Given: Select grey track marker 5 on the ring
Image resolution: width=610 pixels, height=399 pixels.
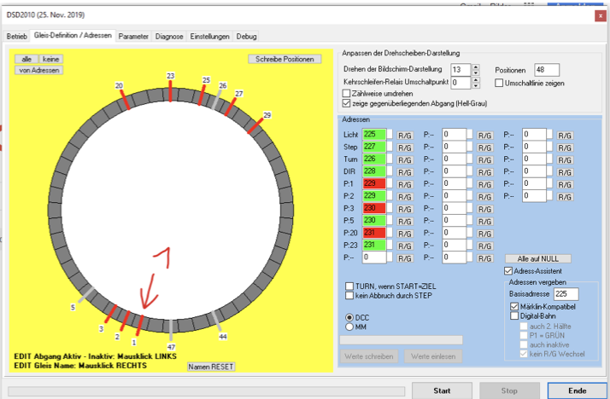Looking at the screenshot, I should click(x=86, y=295).
